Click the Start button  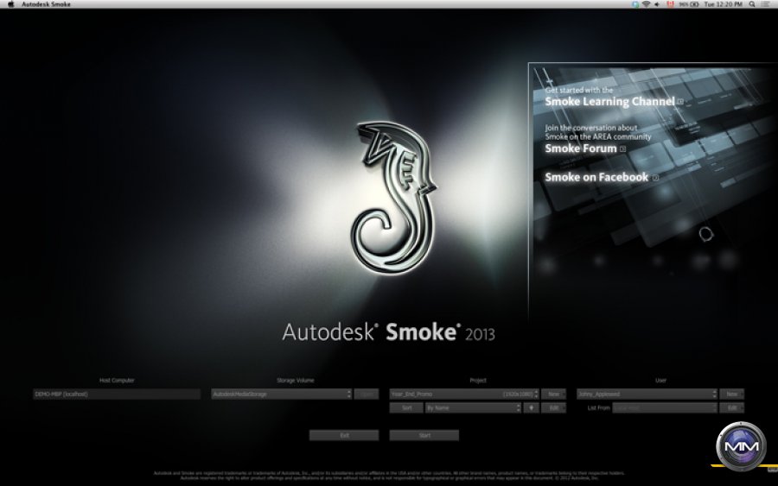click(424, 435)
